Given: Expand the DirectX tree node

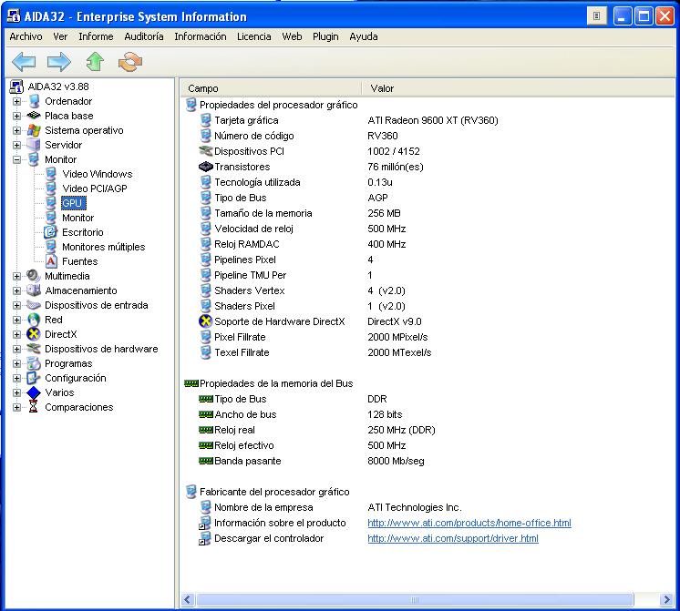Looking at the screenshot, I should pos(17,334).
